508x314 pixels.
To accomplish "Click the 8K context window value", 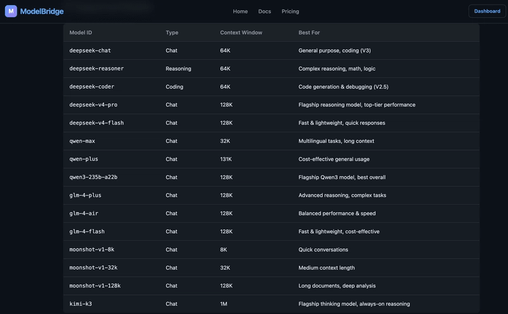I will coord(224,249).
